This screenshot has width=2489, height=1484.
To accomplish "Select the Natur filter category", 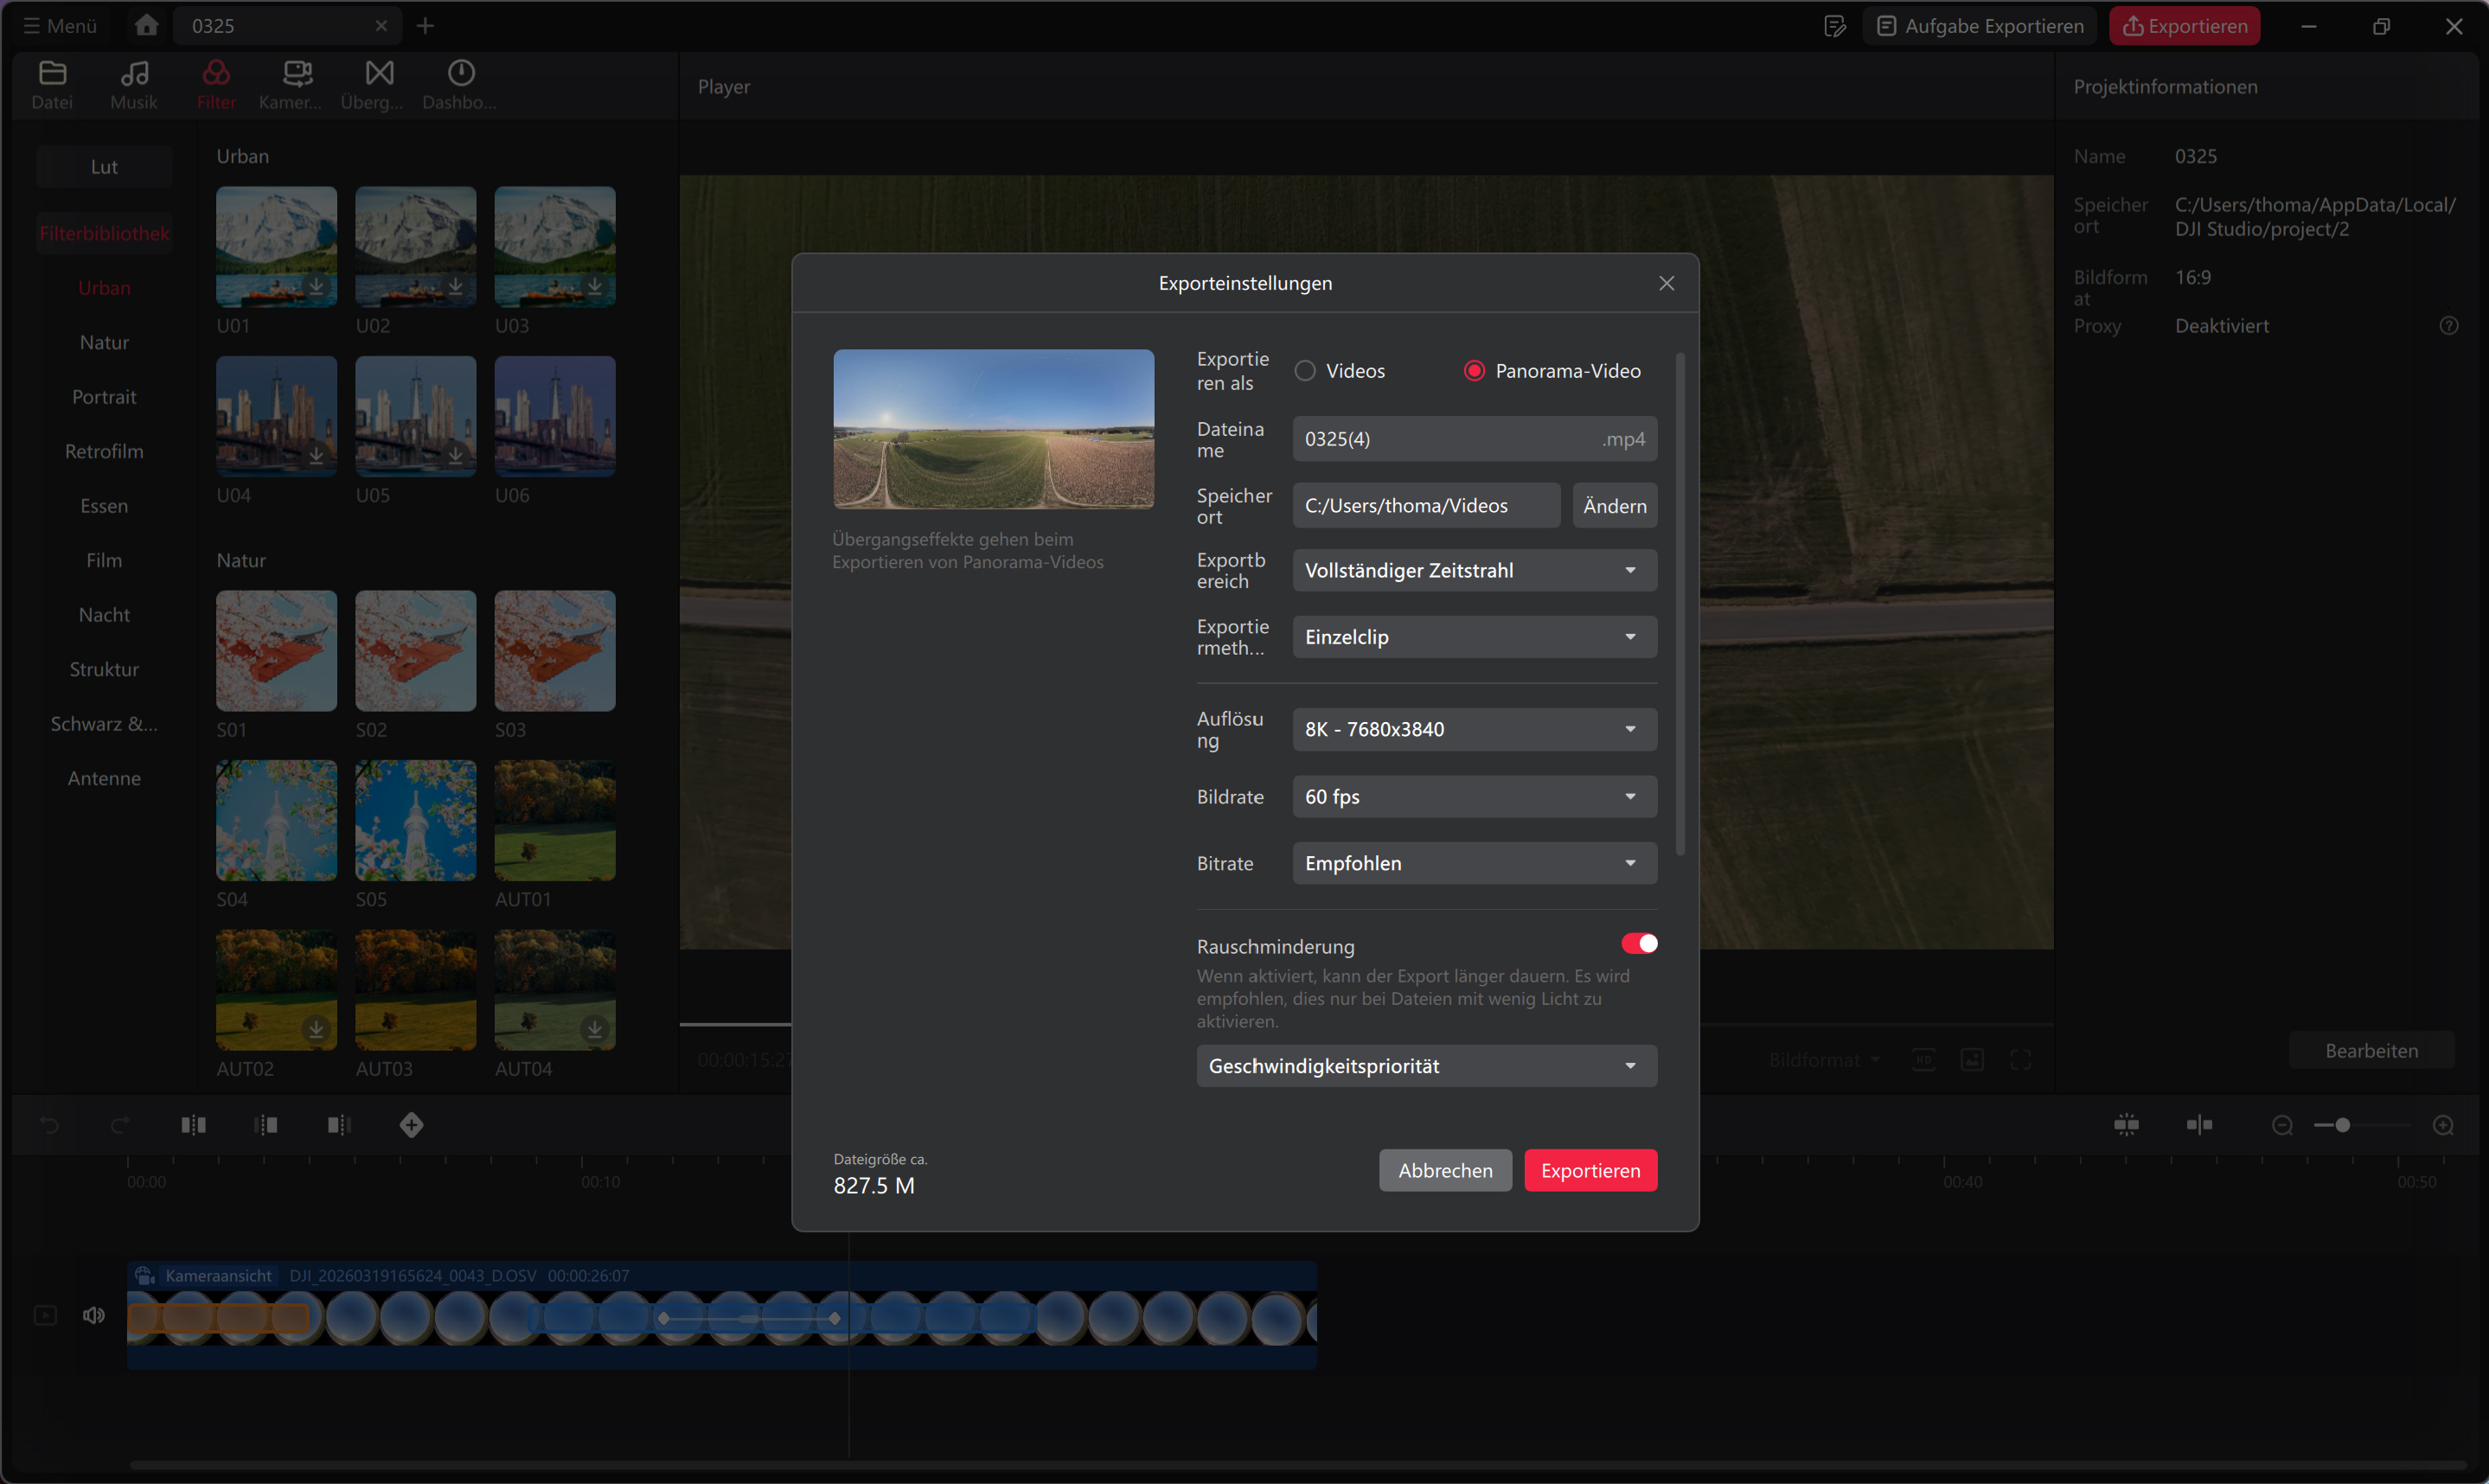I will [104, 342].
